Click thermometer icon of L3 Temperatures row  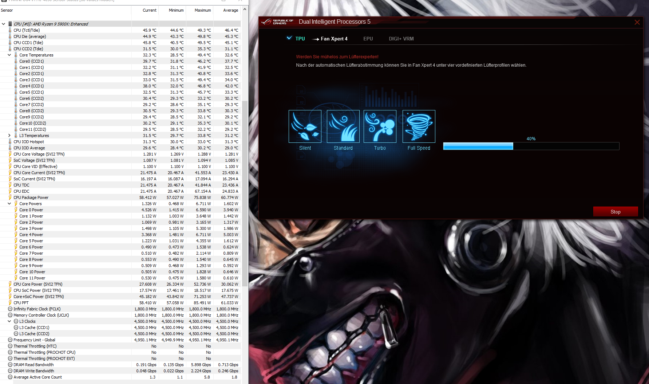(16, 136)
